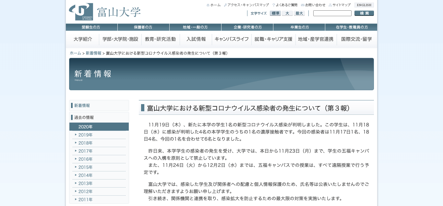The width and height of the screenshot is (443, 206).
Task: Open the 入試情報 menu
Action: coord(196,39)
